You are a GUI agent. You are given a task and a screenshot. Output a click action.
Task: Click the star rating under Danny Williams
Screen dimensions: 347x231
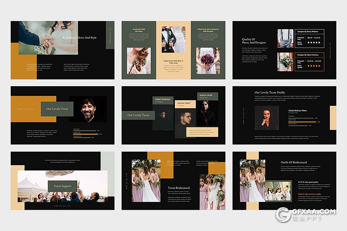click(314, 42)
